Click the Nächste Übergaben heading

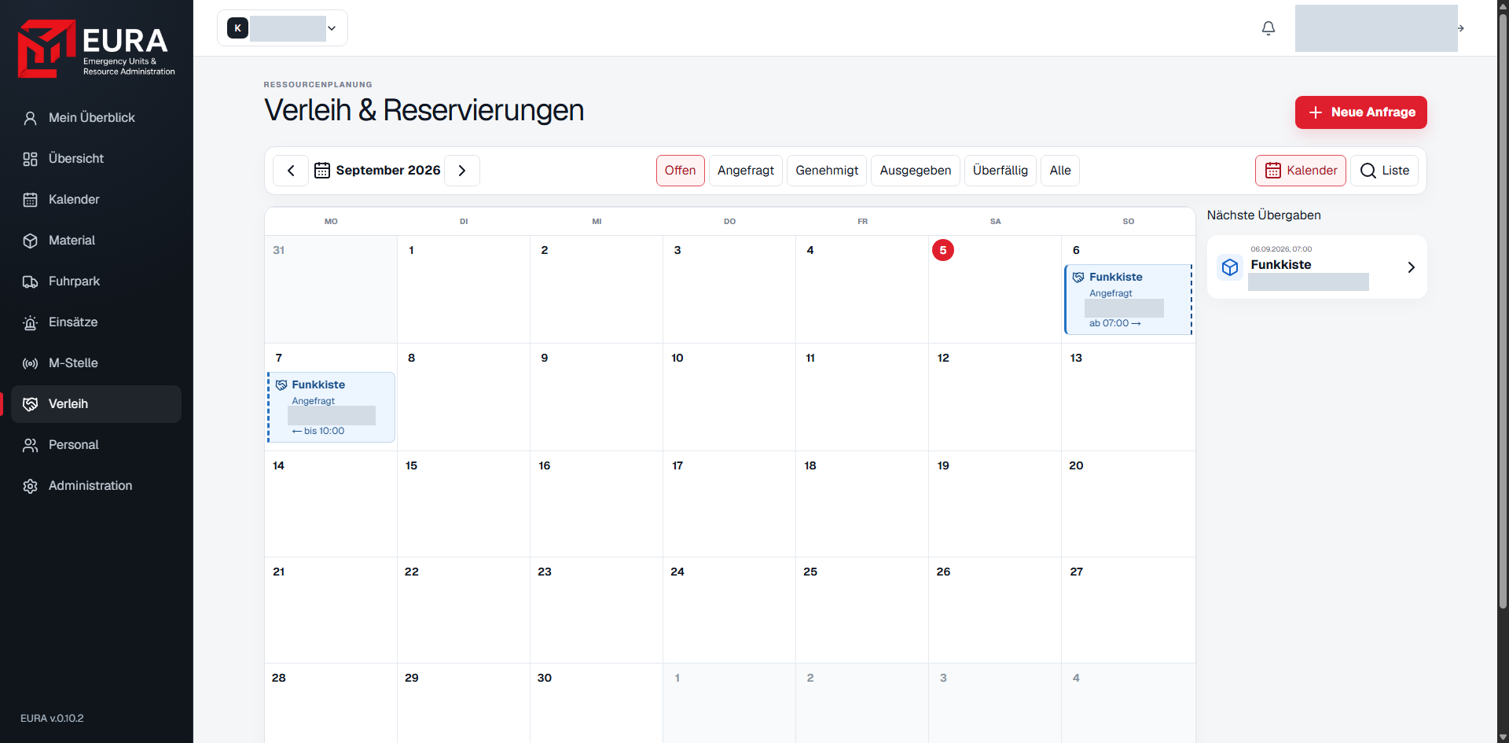pos(1264,215)
